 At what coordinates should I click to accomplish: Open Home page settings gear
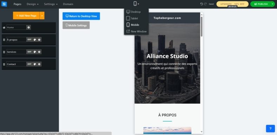click(x=28, y=27)
